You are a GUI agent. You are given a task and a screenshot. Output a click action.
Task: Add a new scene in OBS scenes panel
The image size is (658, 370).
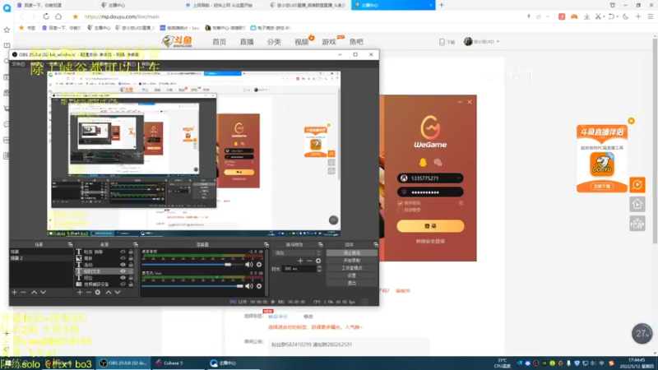pos(14,292)
